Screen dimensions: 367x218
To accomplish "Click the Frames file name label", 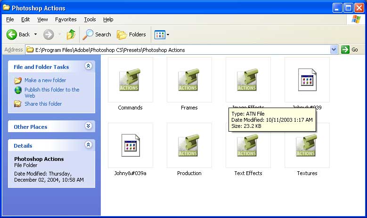I will point(189,108).
